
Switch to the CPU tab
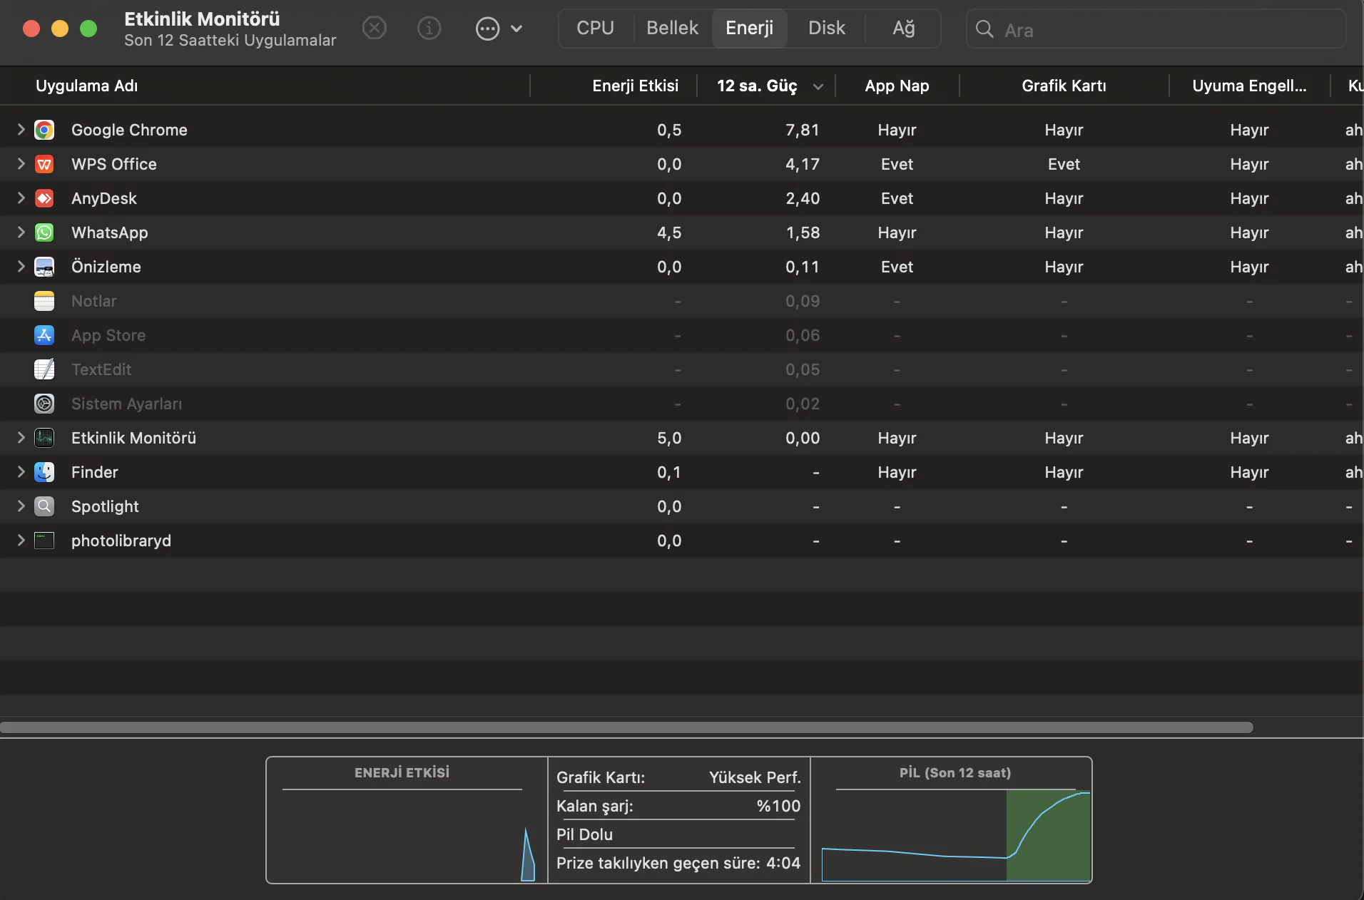[x=595, y=29]
